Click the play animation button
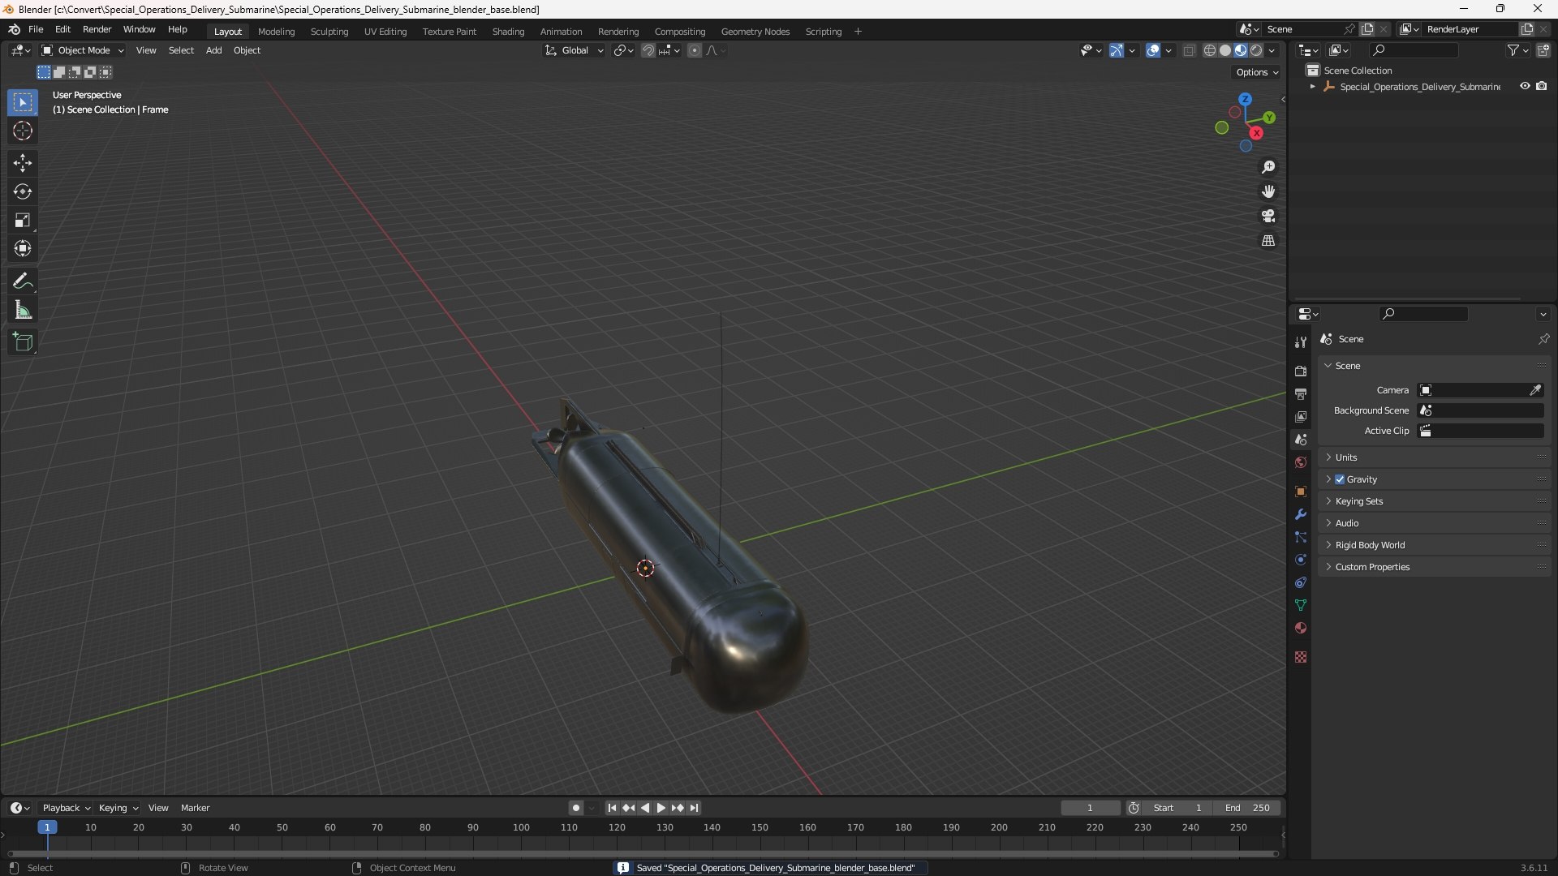Screen dimensions: 1558x876 click(x=661, y=808)
